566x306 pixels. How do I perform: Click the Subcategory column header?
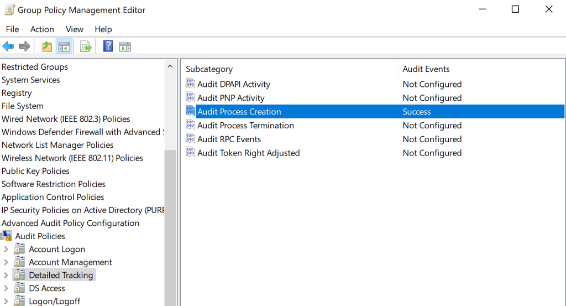pyautogui.click(x=209, y=69)
